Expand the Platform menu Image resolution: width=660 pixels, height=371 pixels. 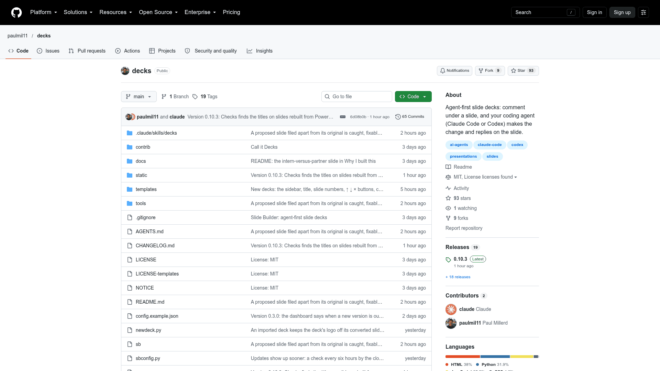point(44,12)
